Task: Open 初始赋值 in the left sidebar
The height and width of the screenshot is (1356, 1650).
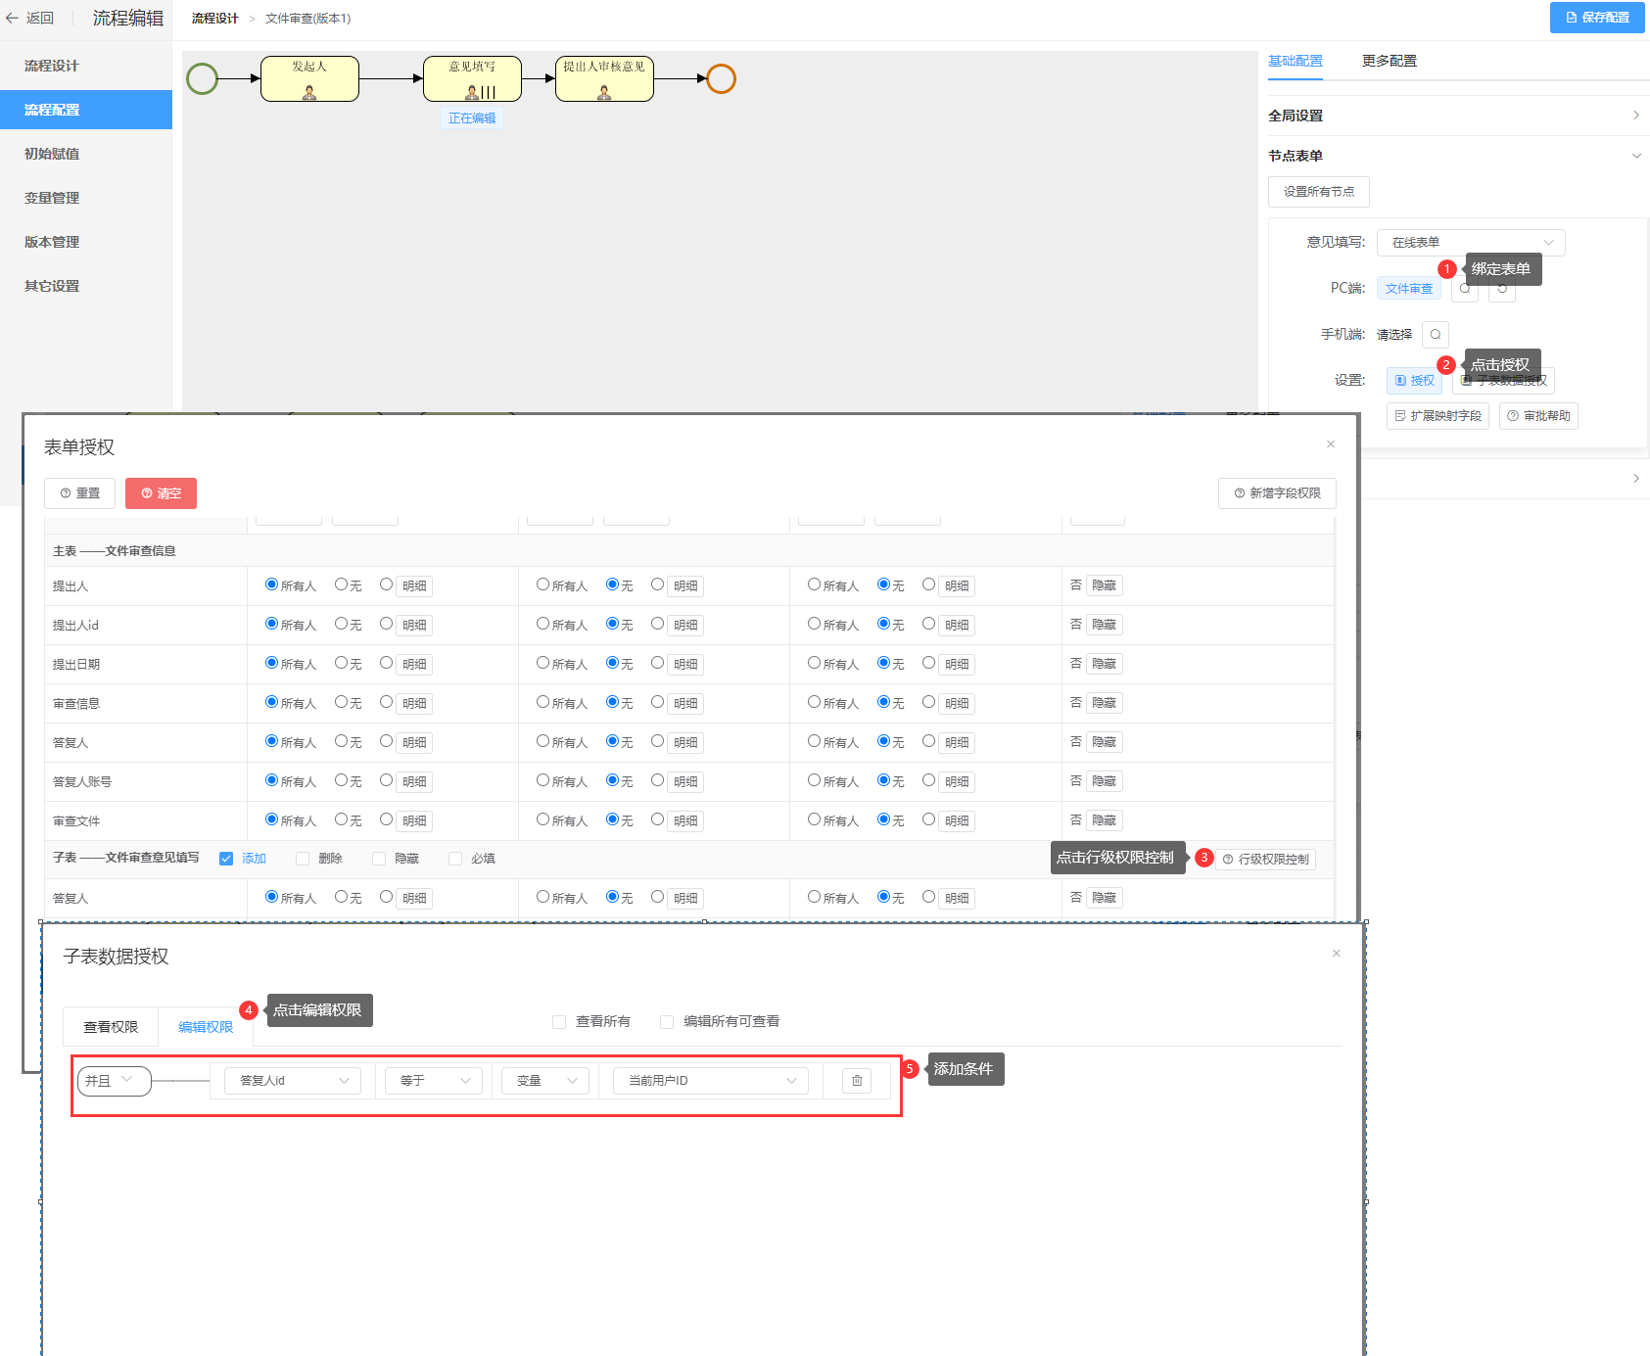Action: click(x=86, y=154)
